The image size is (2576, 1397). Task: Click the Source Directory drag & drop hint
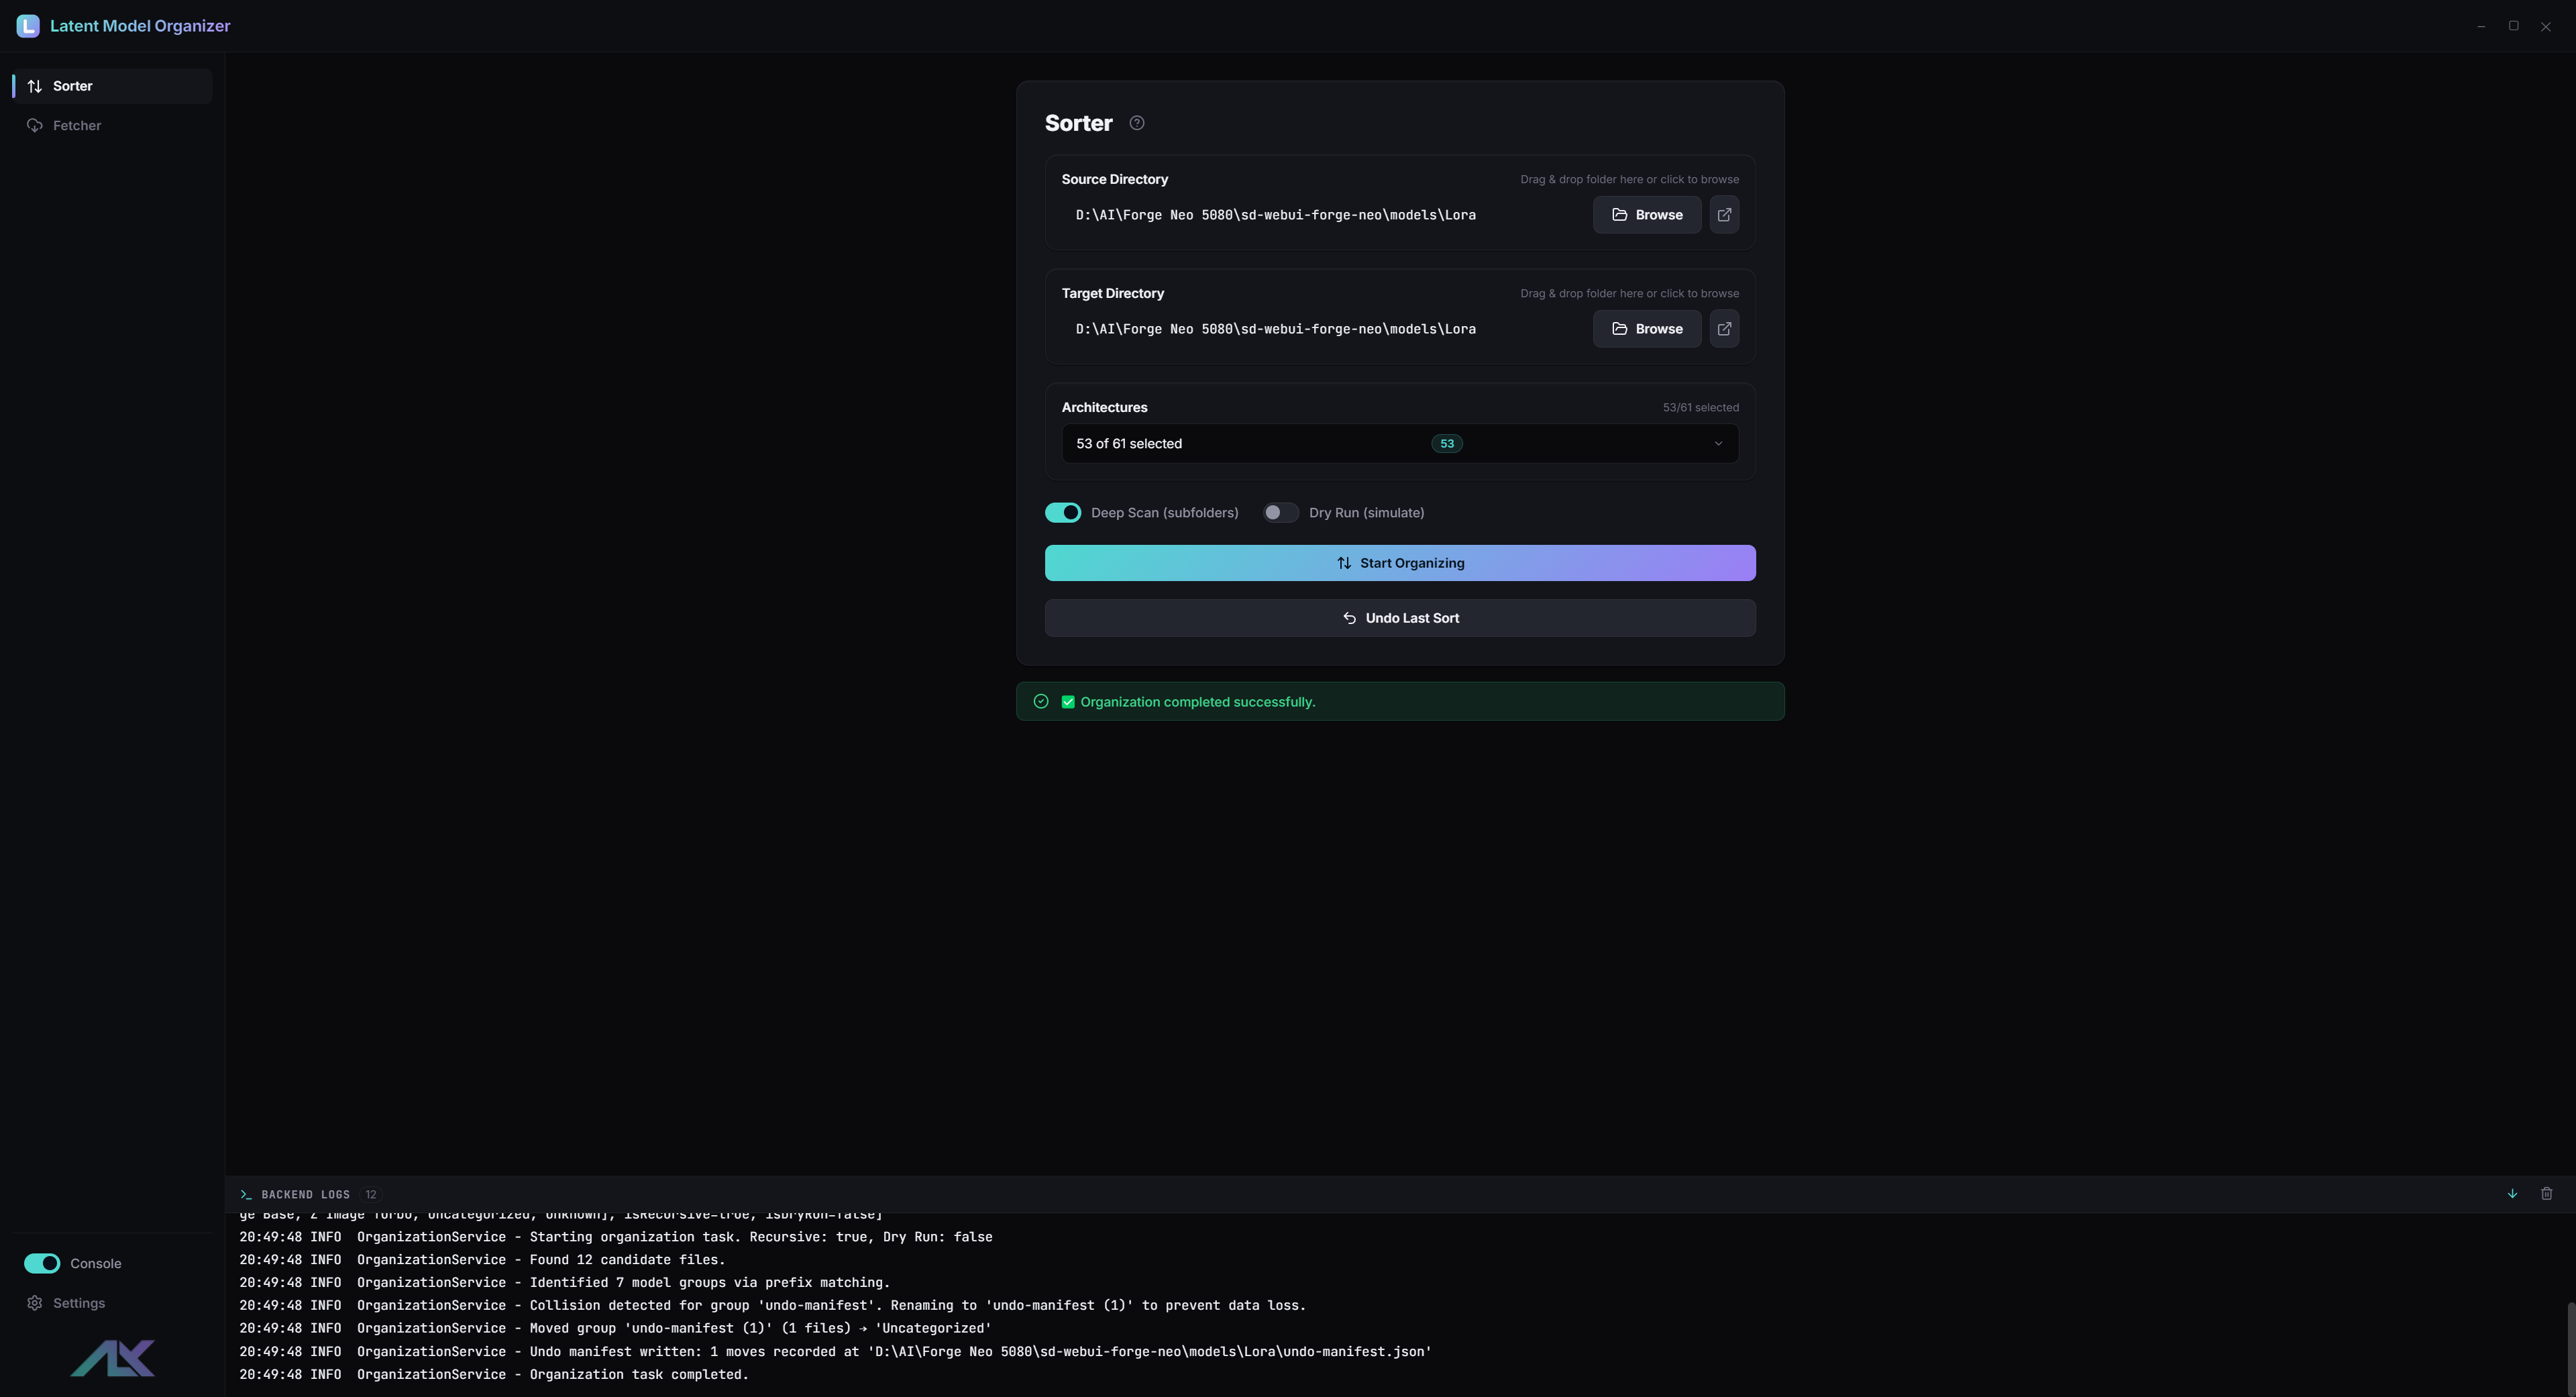click(x=1629, y=180)
